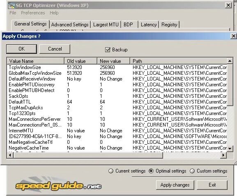Toggle the Backup checkbox
This screenshot has height=196, width=237.
(x=108, y=50)
